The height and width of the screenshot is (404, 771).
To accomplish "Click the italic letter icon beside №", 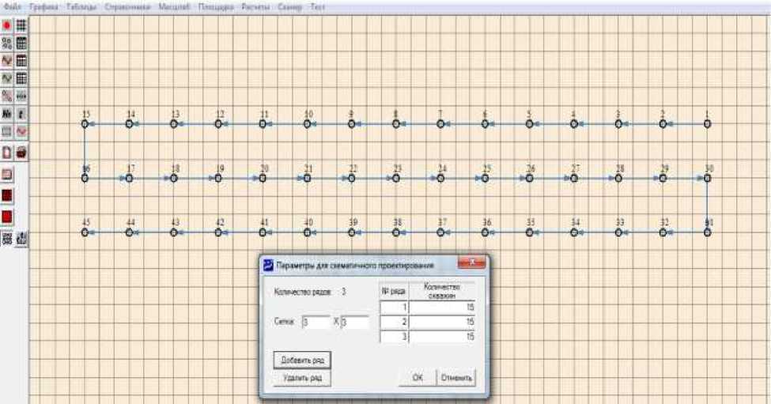I will coord(21,114).
